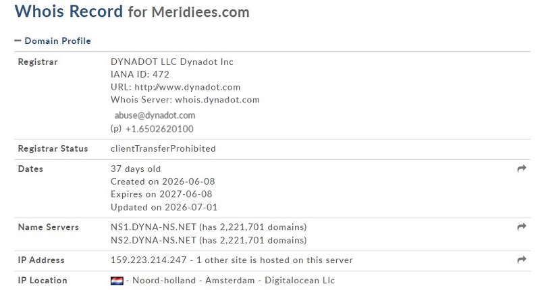Click the share arrow in Name Servers row
The height and width of the screenshot is (290, 540).
522,227
